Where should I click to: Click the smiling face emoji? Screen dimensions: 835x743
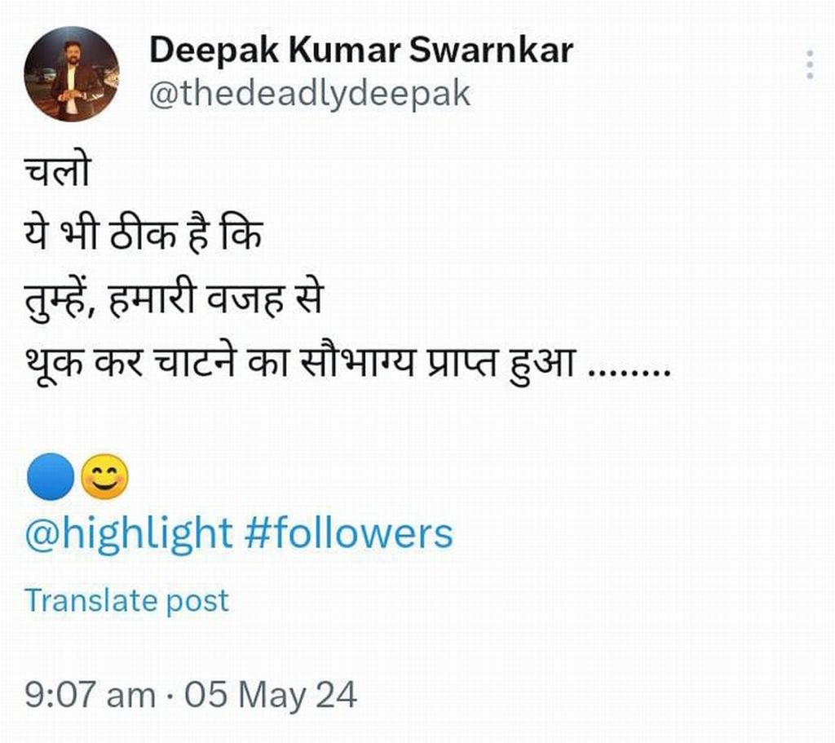[x=104, y=475]
